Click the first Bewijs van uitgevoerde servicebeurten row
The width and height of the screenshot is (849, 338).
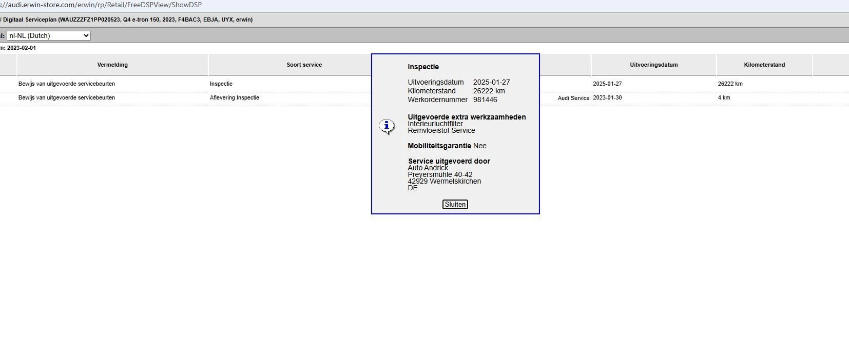pyautogui.click(x=67, y=84)
